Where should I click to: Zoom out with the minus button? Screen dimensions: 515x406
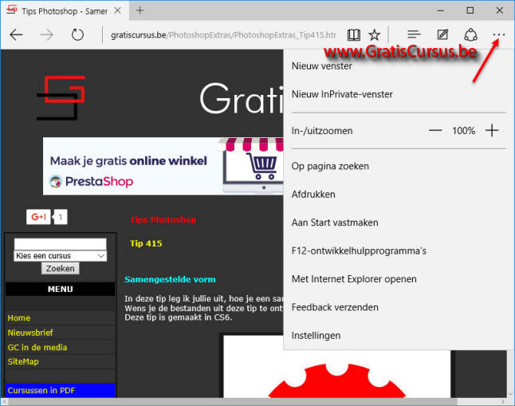[435, 131]
